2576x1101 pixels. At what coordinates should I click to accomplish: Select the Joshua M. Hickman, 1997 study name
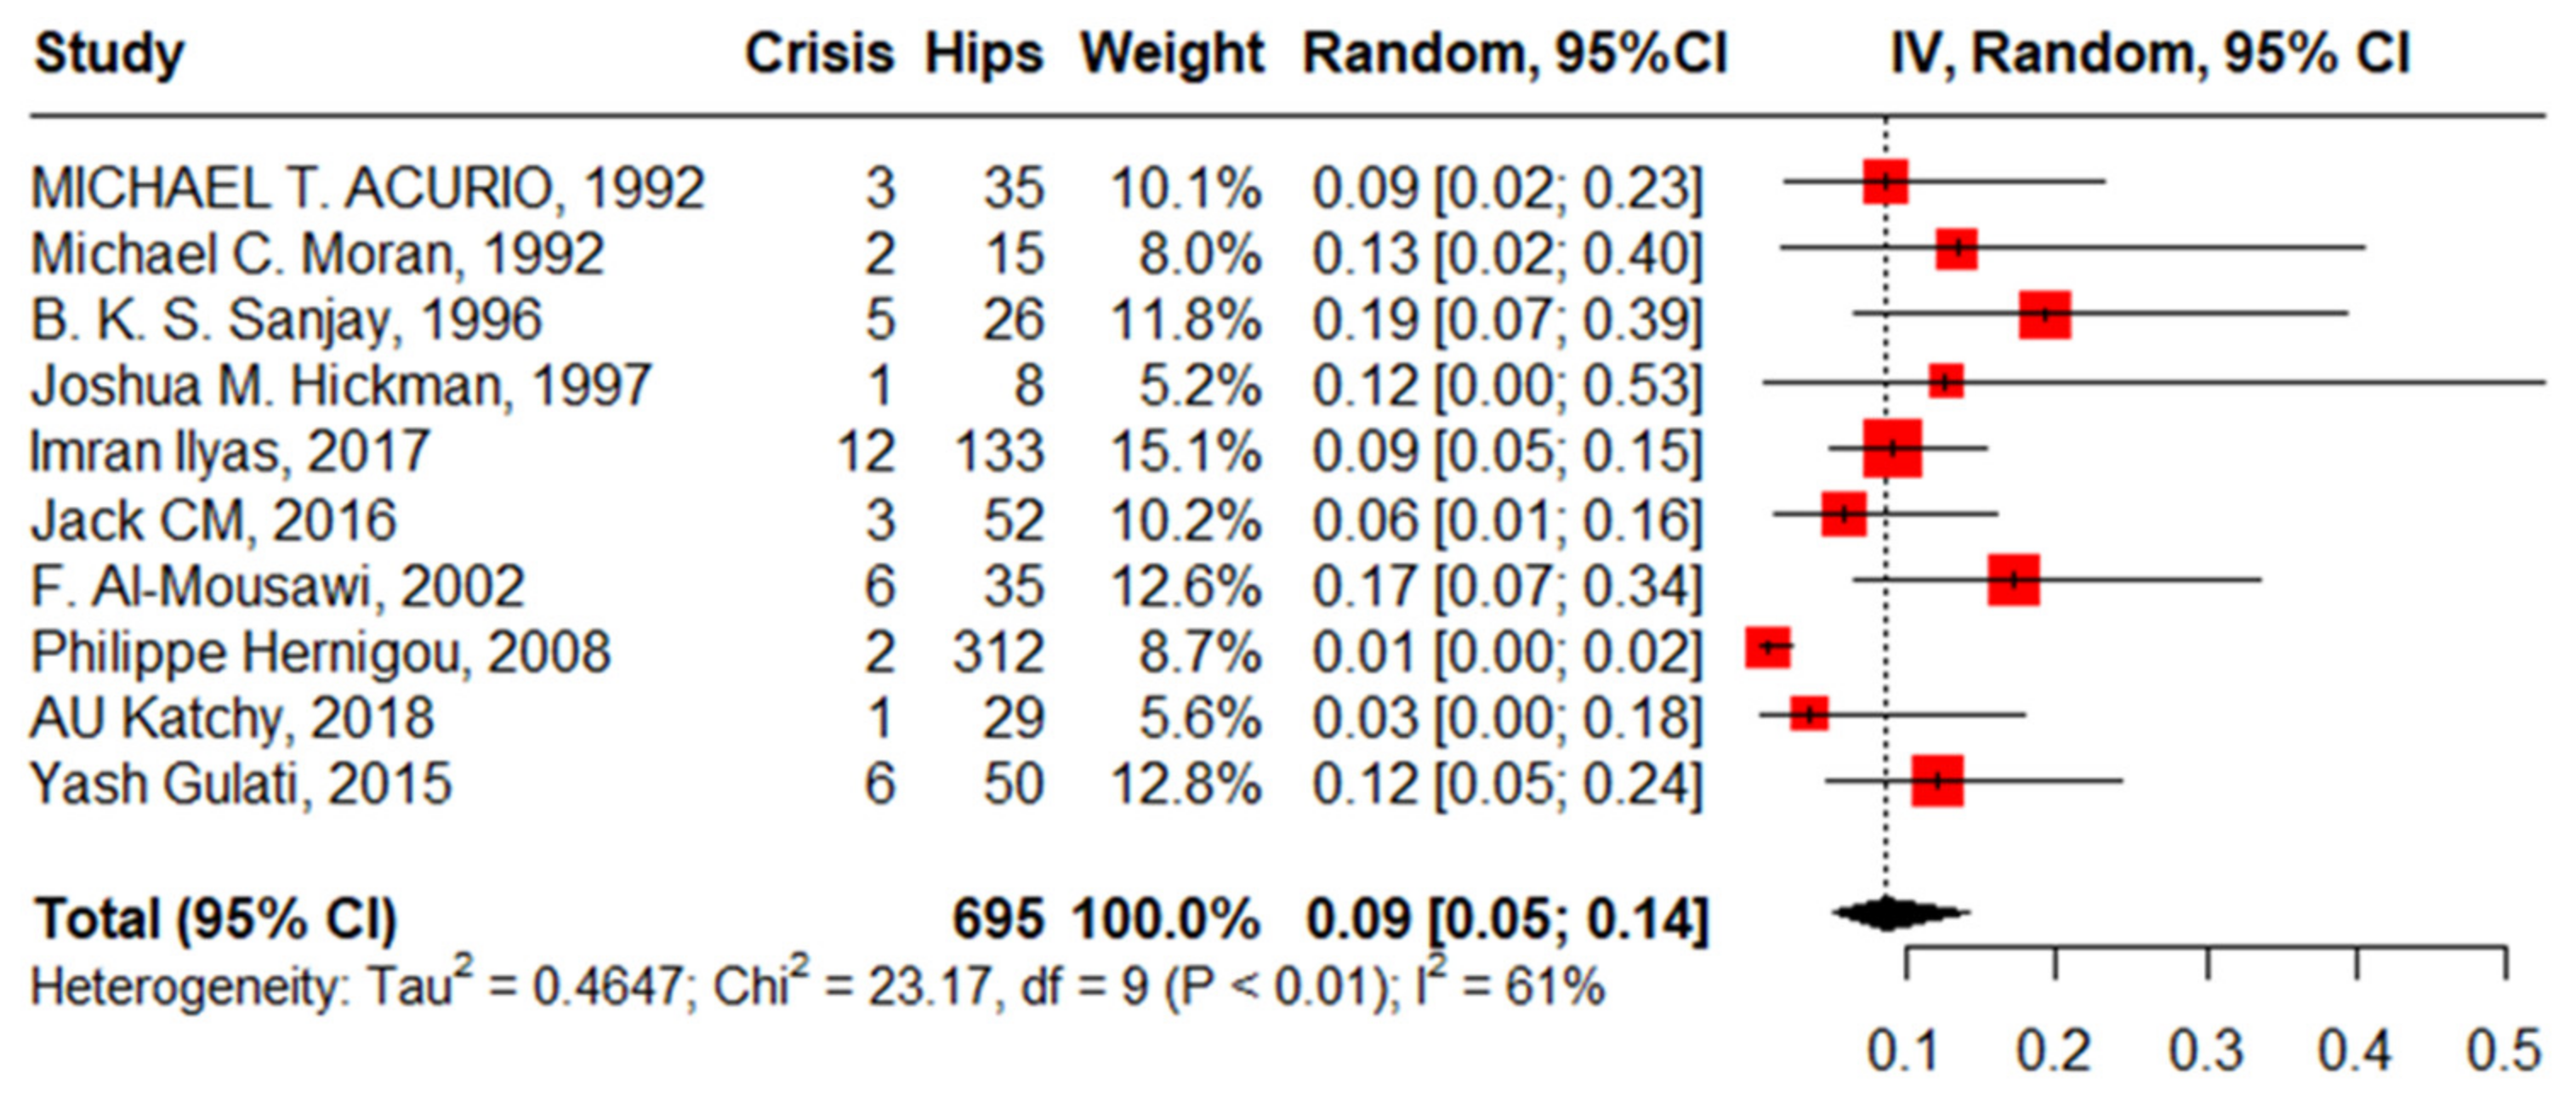341,386
